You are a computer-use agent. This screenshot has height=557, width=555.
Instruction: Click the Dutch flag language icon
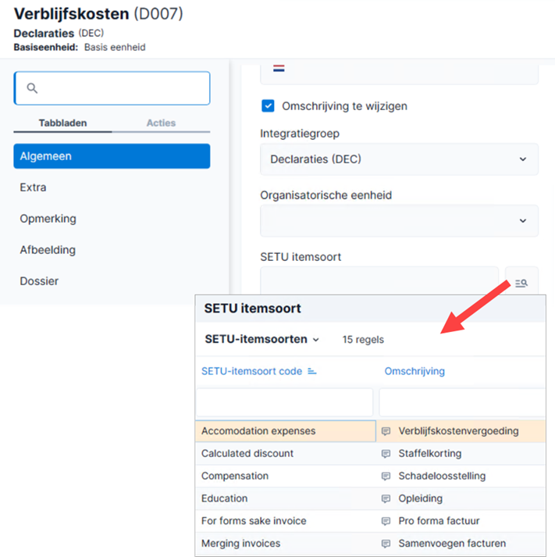pyautogui.click(x=279, y=68)
